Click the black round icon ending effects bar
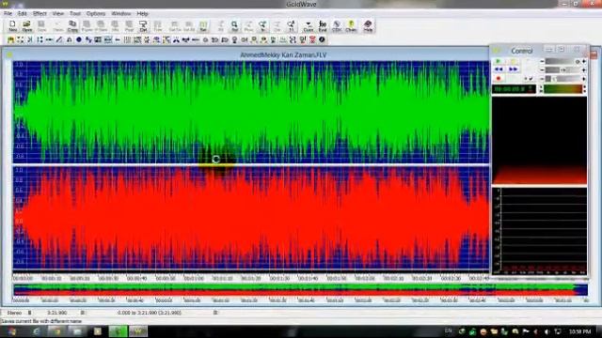 (322, 39)
